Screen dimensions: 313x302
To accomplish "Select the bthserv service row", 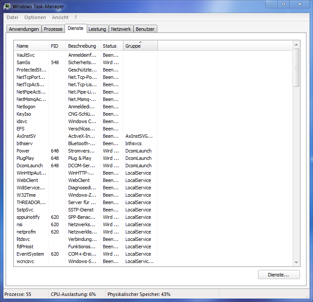I will (86, 143).
